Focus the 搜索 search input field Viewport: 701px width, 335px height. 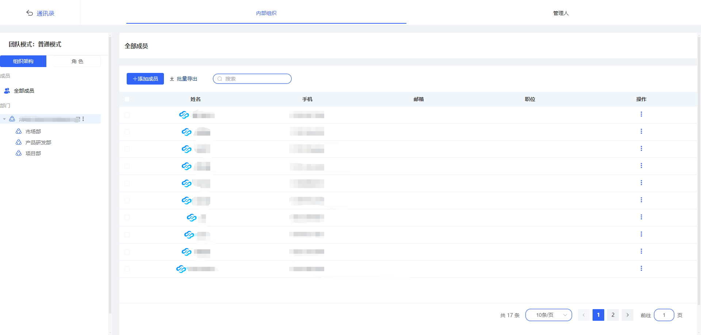(256, 79)
